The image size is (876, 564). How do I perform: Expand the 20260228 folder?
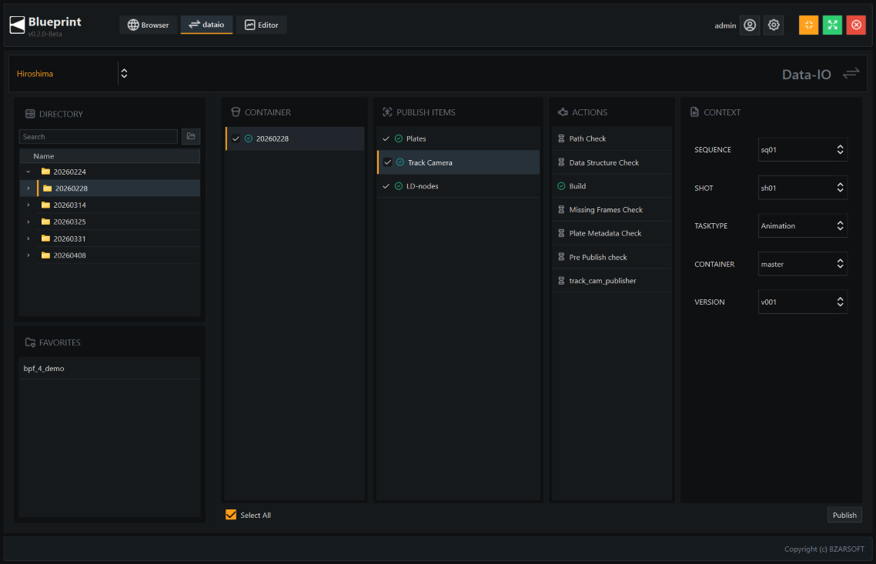(28, 189)
